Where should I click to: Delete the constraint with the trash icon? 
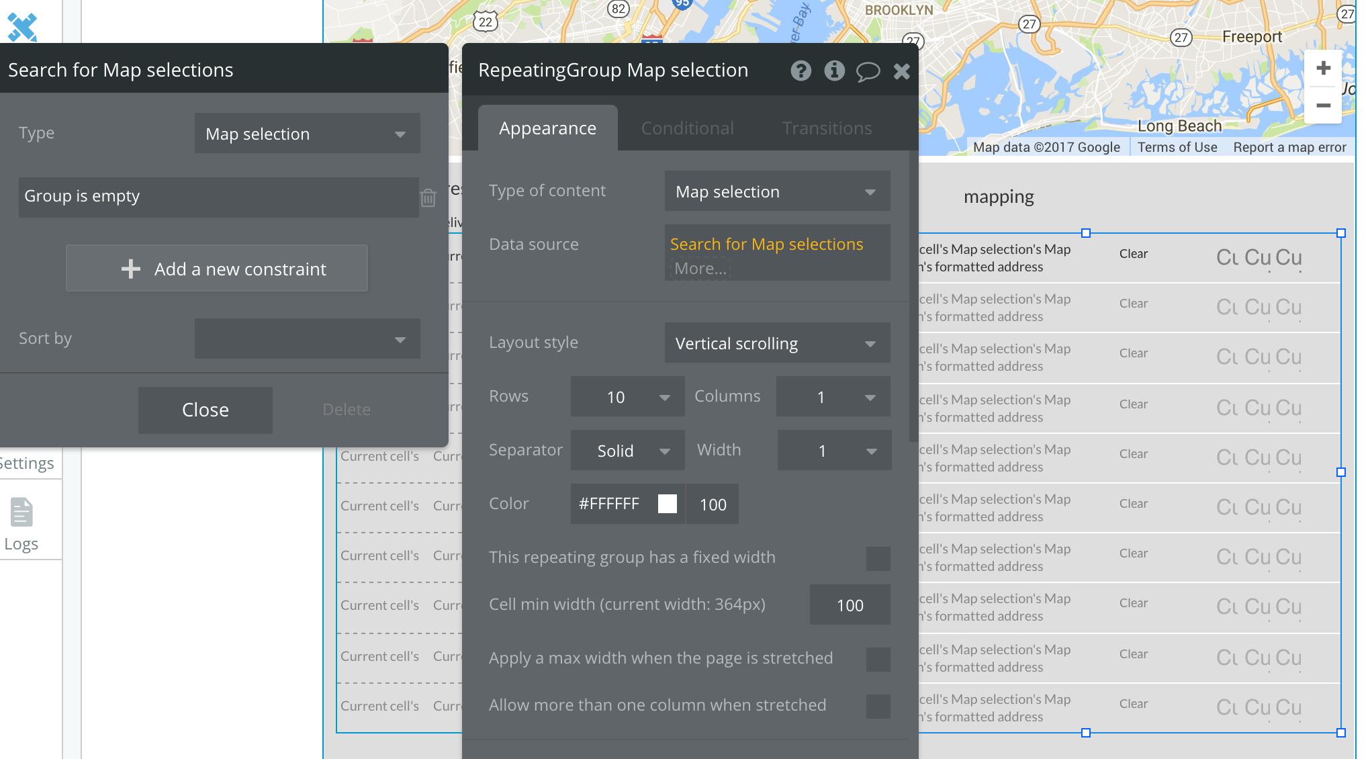(x=428, y=197)
